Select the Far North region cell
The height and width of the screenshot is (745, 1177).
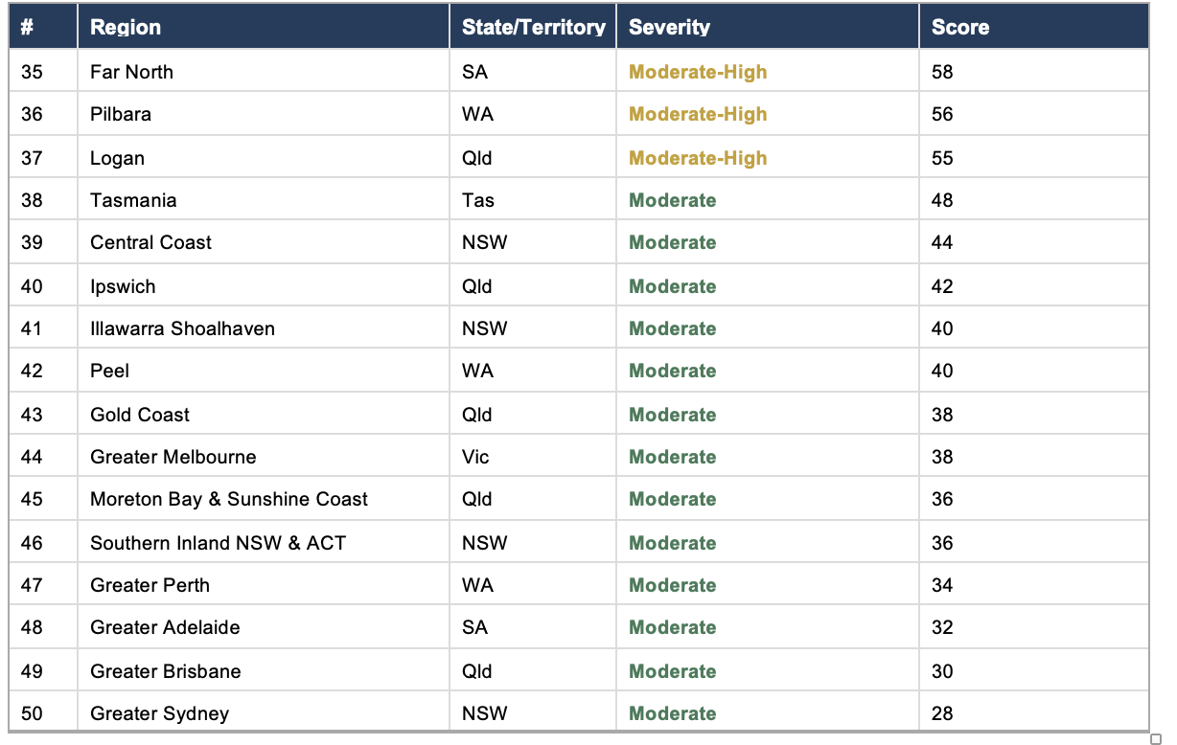[264, 72]
